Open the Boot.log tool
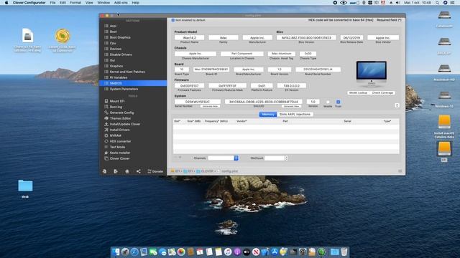 [x=116, y=107]
